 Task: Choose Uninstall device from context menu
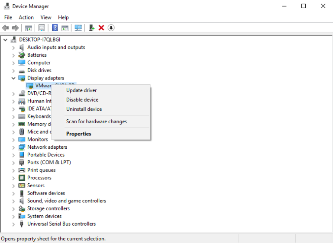click(101, 109)
